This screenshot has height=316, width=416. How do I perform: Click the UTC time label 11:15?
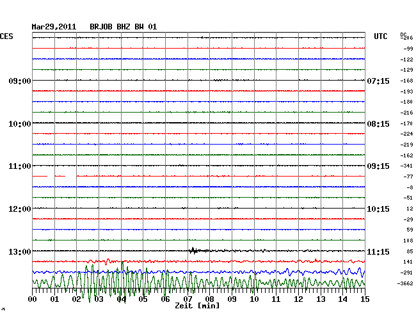point(378,251)
